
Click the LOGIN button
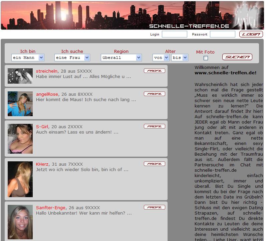click(x=251, y=34)
